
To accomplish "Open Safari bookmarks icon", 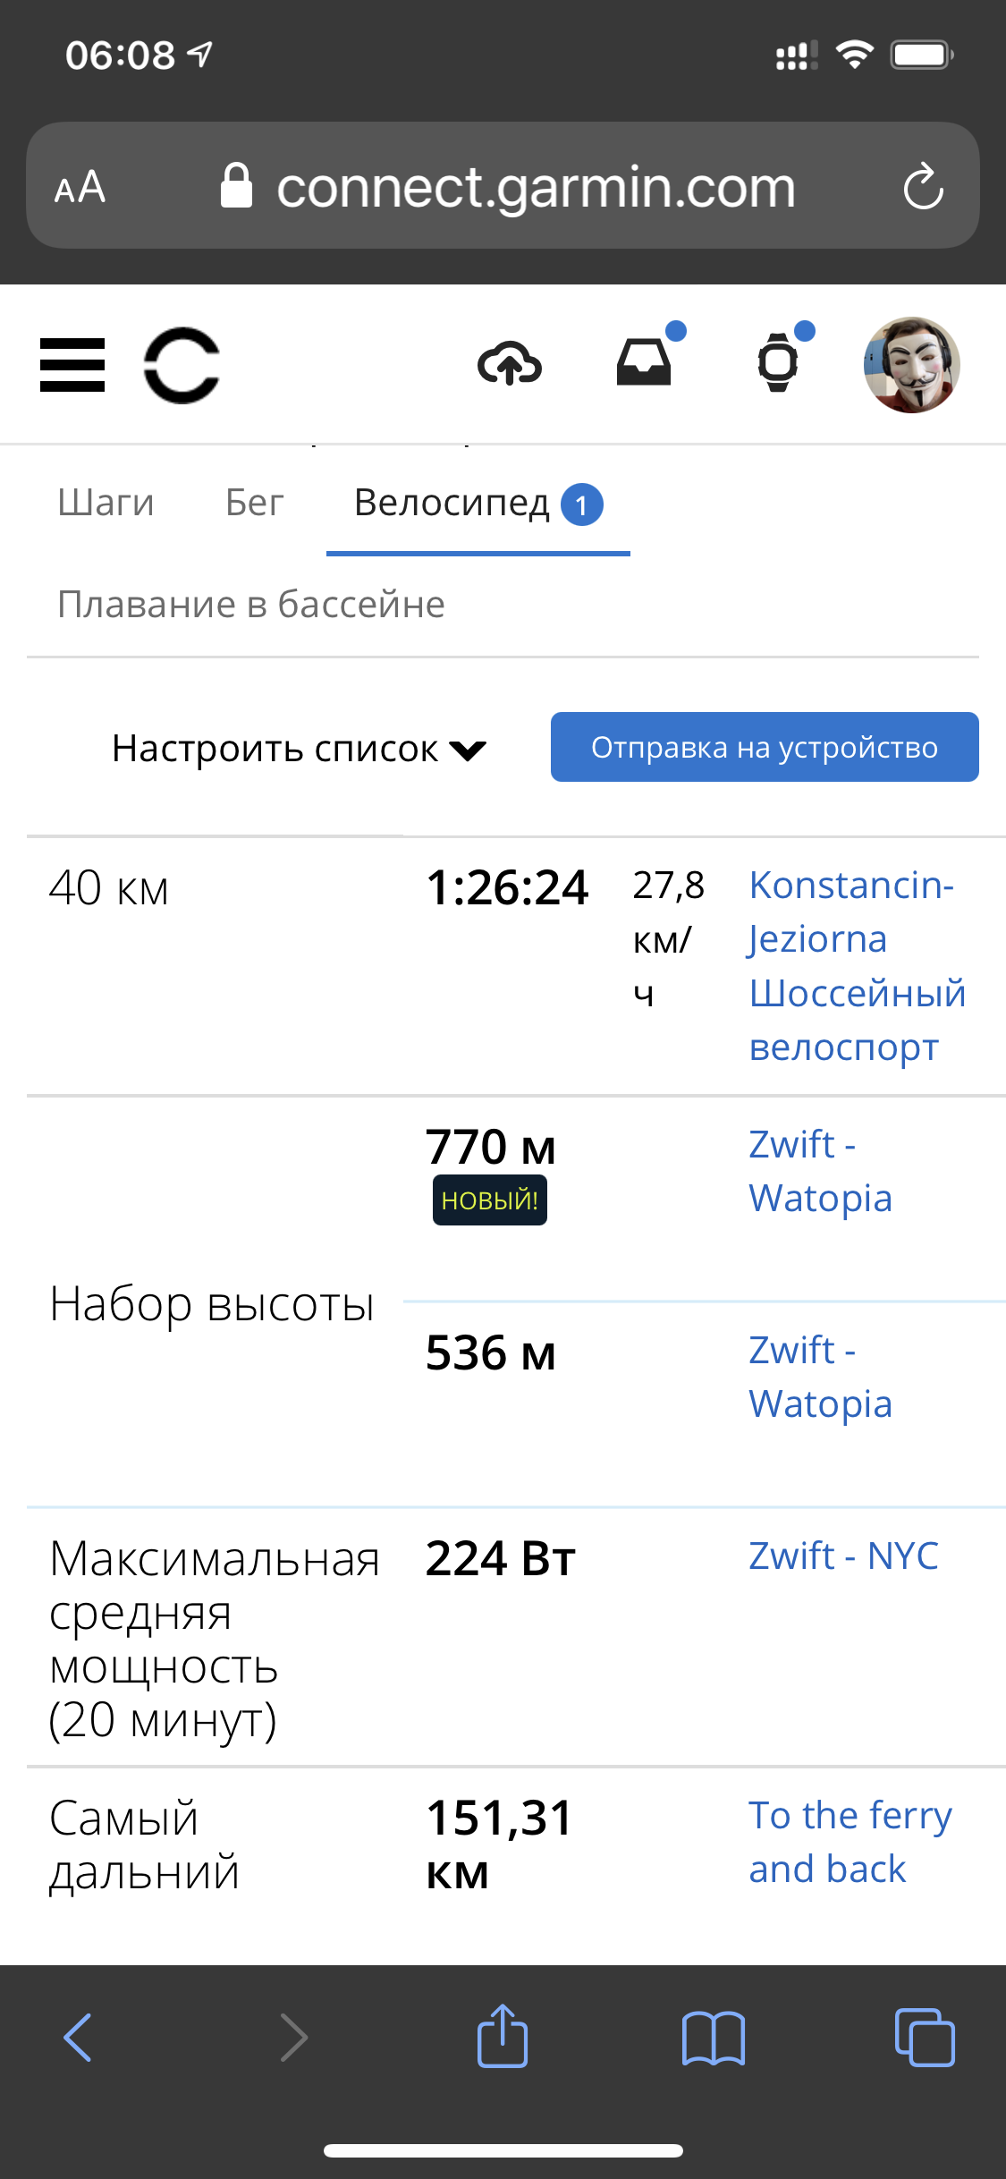I will pyautogui.click(x=713, y=2038).
